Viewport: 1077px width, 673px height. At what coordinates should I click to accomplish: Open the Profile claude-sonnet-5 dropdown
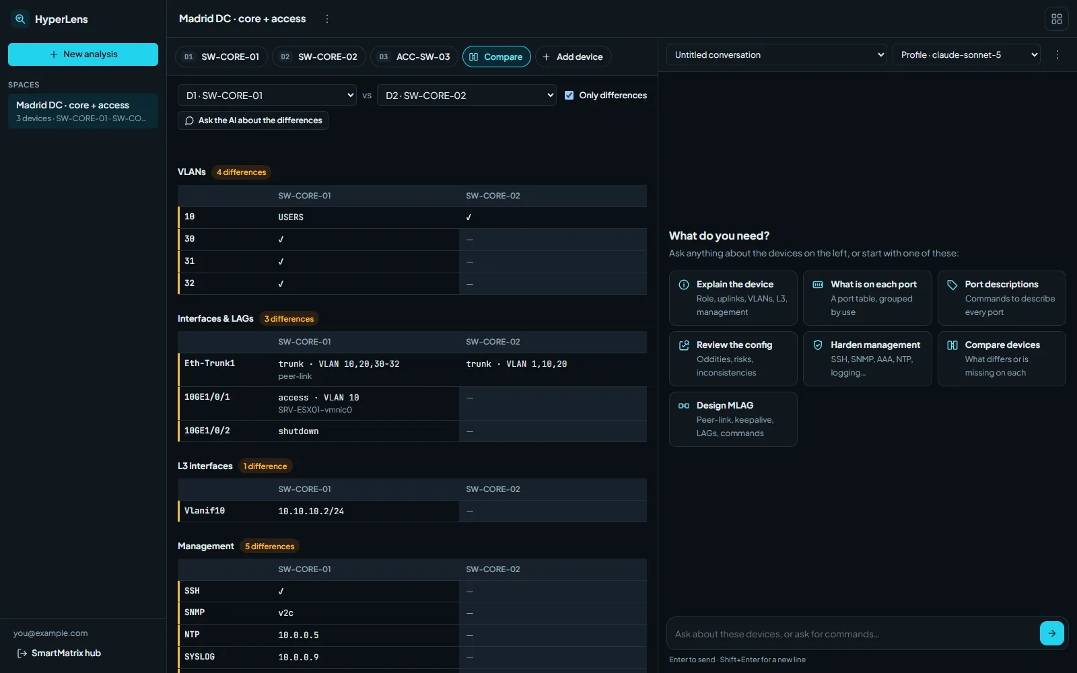coord(966,55)
